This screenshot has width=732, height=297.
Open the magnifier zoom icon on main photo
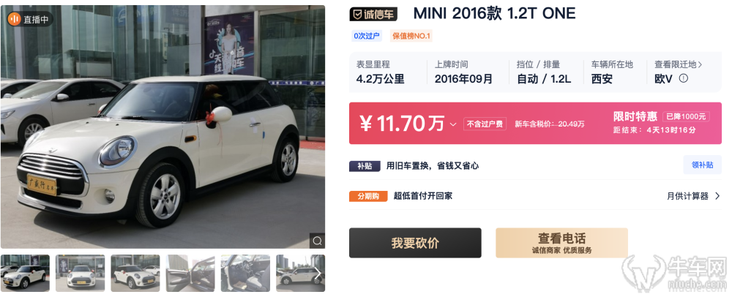318,241
